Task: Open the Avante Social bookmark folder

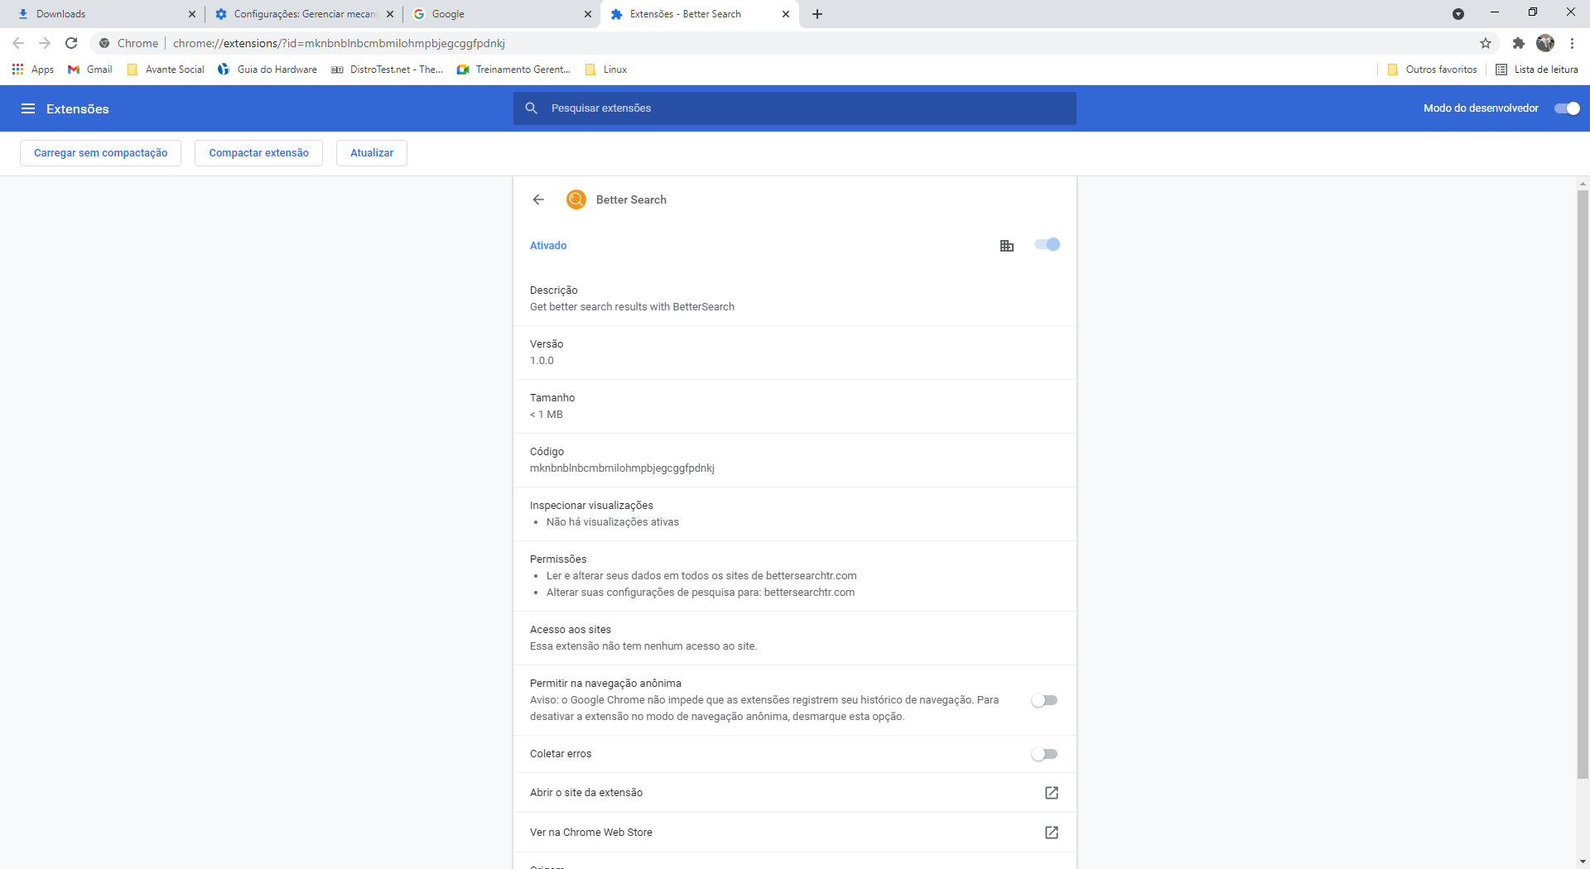Action: 166,70
